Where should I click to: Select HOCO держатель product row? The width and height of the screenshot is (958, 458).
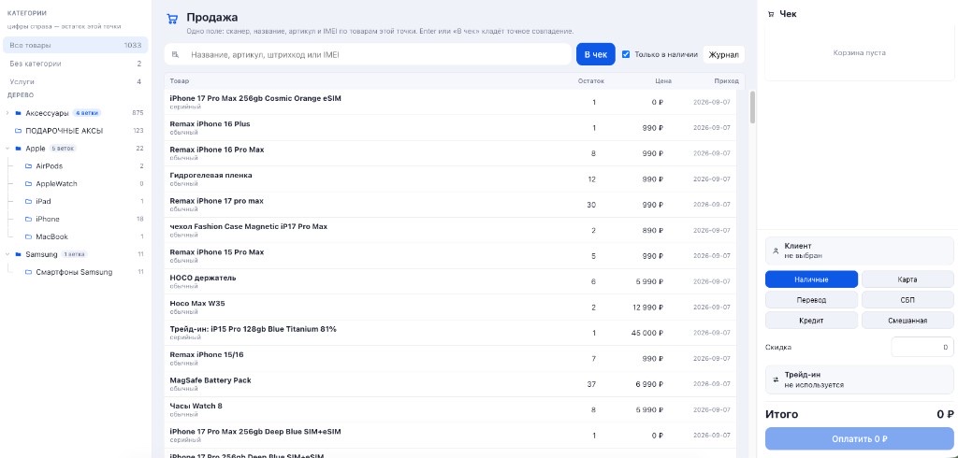tap(450, 281)
